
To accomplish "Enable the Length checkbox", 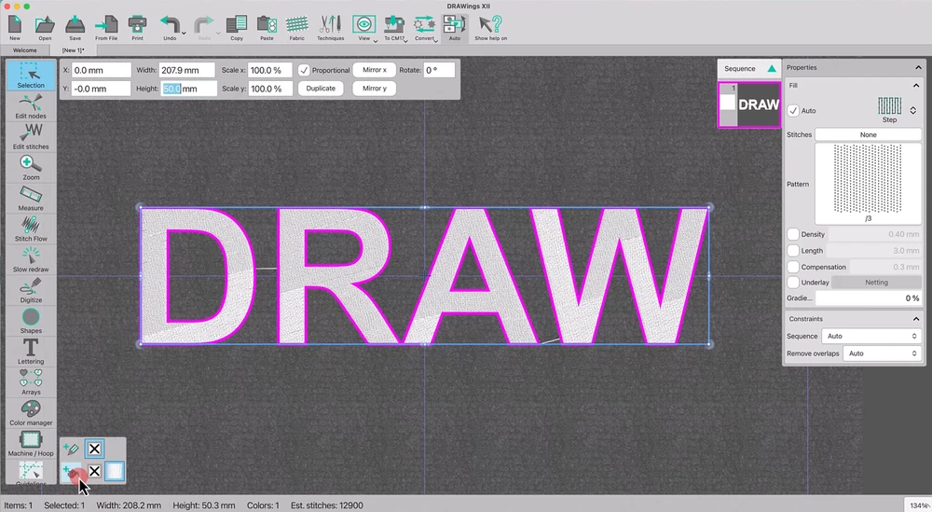I will pos(793,251).
